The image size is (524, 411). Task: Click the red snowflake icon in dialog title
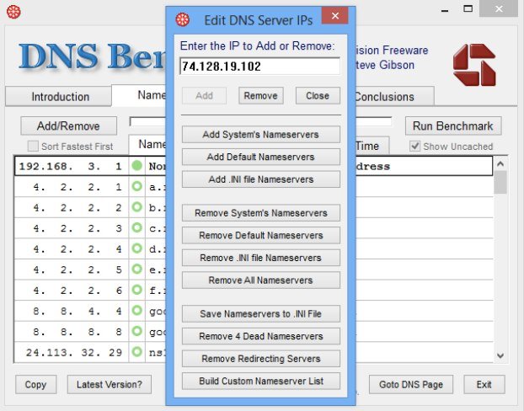(x=183, y=19)
